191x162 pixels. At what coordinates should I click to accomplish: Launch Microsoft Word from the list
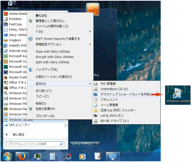click(x=15, y=72)
